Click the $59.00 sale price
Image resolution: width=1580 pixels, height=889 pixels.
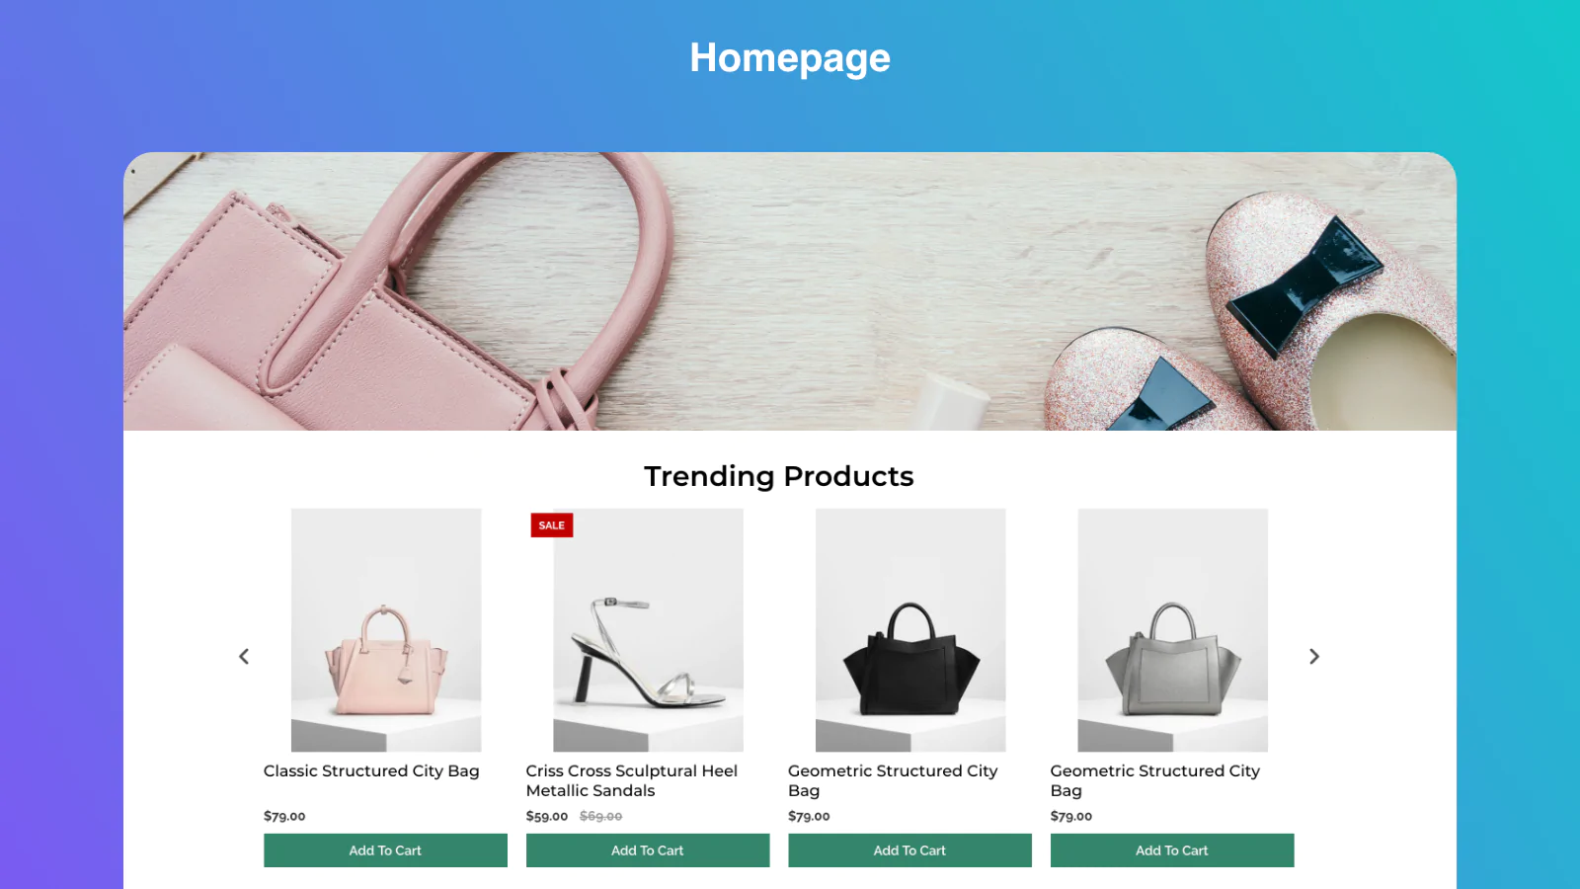tap(547, 816)
